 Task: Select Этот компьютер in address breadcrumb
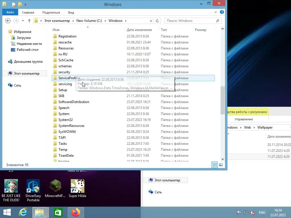57,21
